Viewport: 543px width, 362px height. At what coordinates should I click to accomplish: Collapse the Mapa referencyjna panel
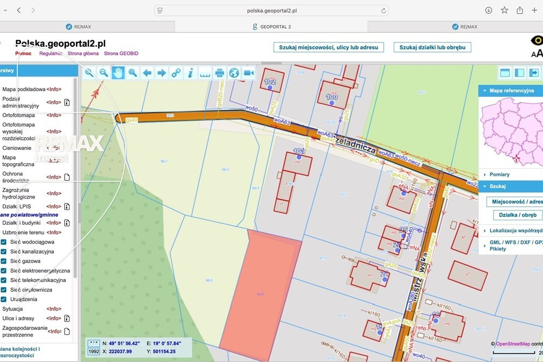pos(511,91)
